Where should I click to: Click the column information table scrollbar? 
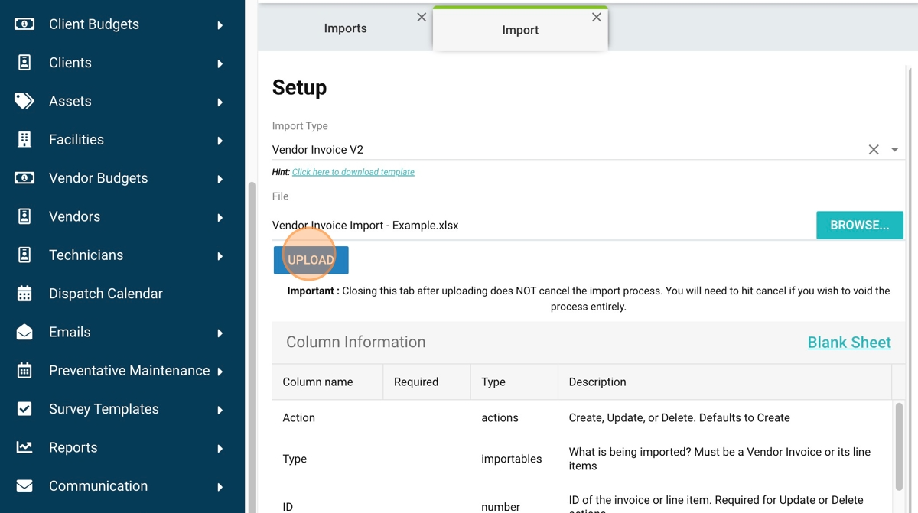899,446
